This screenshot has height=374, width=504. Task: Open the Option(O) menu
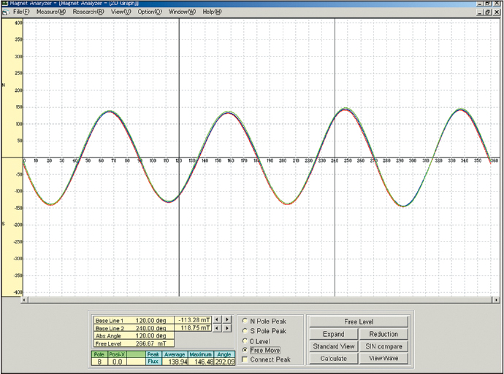point(150,12)
